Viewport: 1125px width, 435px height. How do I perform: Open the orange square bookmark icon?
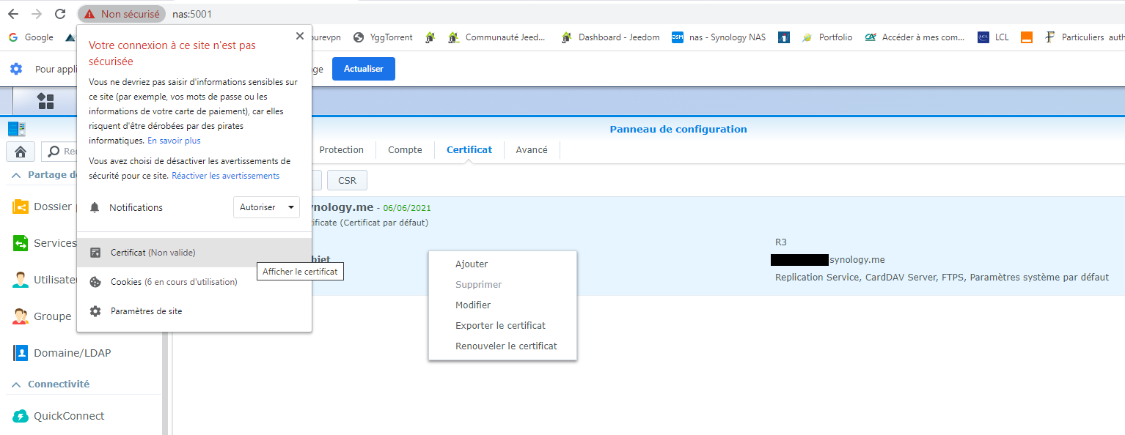(x=1027, y=37)
